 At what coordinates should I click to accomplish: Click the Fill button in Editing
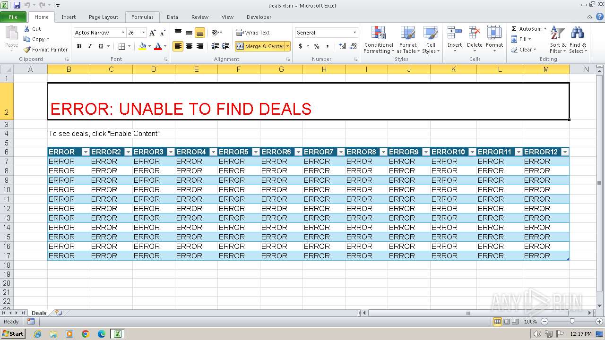521,39
